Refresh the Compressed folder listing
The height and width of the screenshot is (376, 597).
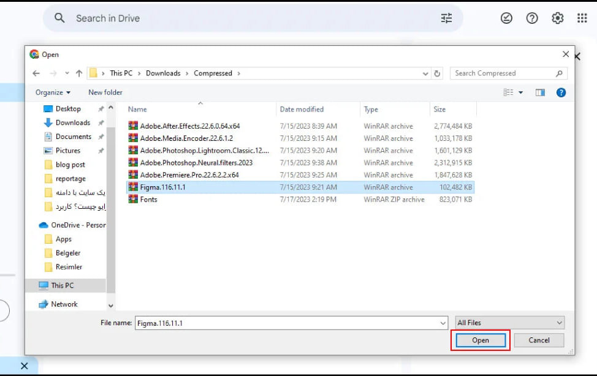pos(437,73)
